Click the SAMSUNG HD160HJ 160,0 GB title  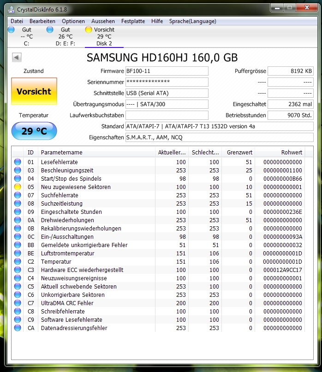[x=162, y=58]
